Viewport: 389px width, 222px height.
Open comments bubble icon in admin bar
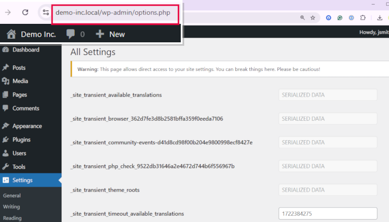pyautogui.click(x=70, y=34)
